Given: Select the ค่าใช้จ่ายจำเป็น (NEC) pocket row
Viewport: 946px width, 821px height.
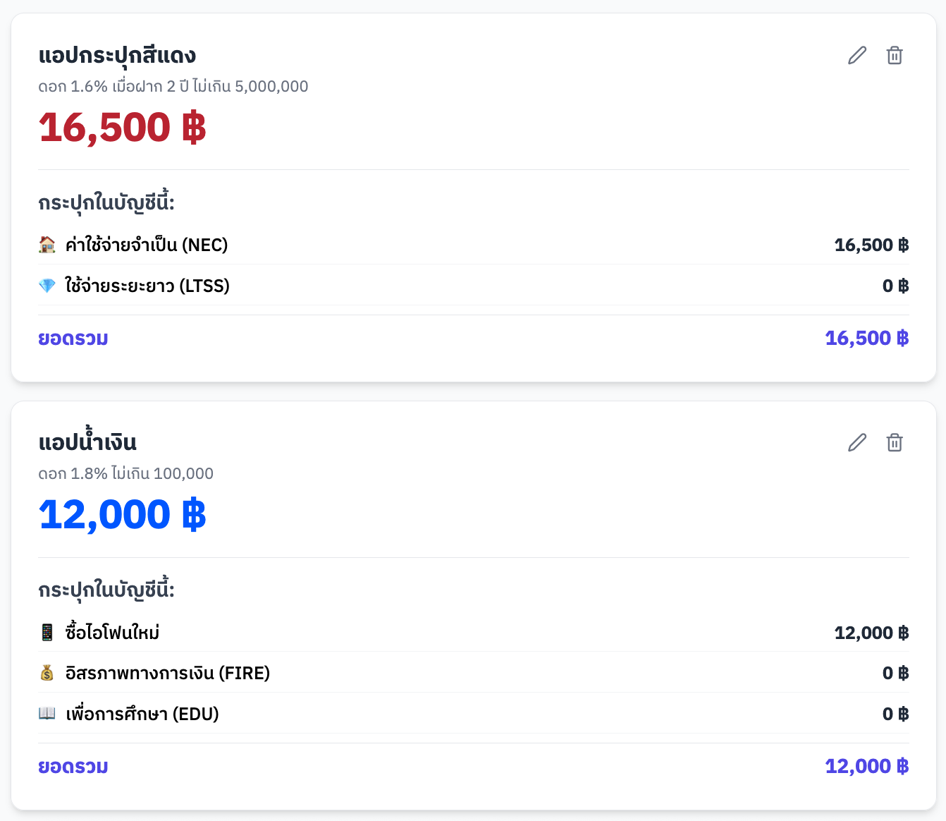Looking at the screenshot, I should point(147,245).
